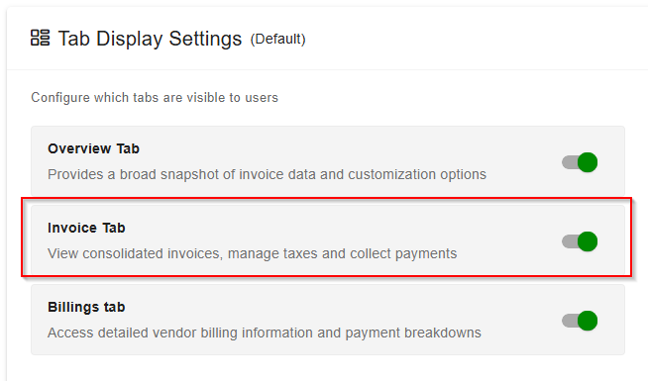Screen dimensions: 648x381
Task: Click the (Default) label beside the heading
Action: (277, 40)
